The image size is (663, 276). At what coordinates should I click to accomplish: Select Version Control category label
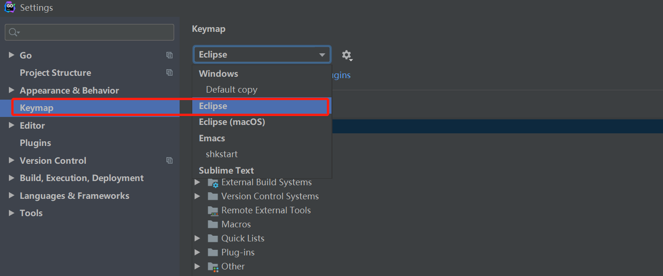[53, 160]
